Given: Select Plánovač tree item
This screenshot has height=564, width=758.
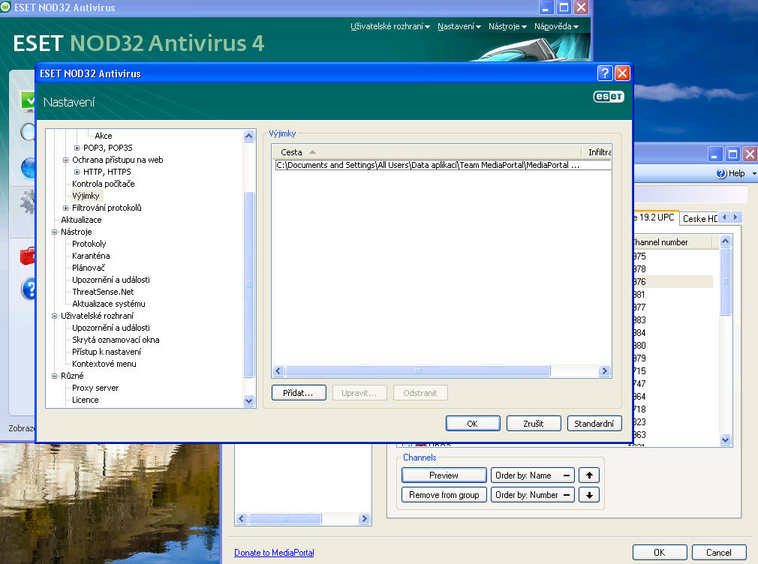Looking at the screenshot, I should pos(89,268).
